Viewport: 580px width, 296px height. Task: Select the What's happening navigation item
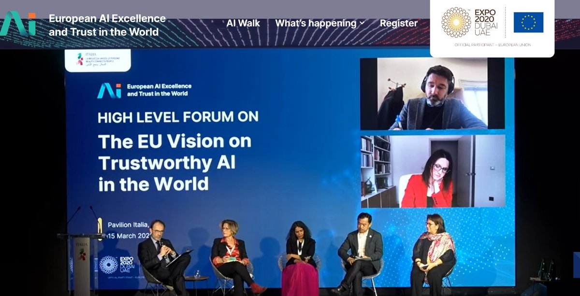coord(317,23)
